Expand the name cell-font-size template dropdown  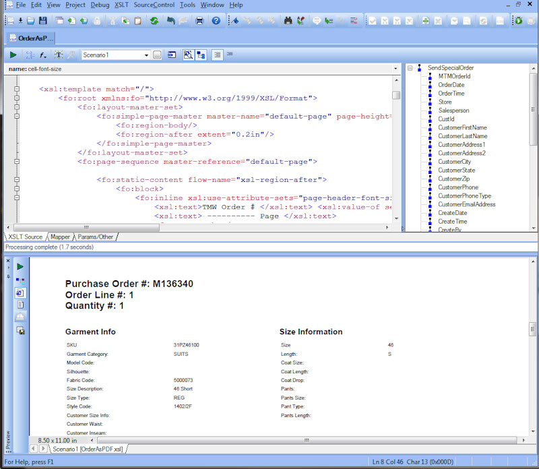coord(395,69)
